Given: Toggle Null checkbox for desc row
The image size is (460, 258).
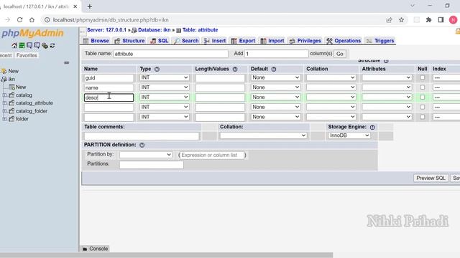Looking at the screenshot, I should coord(422,97).
